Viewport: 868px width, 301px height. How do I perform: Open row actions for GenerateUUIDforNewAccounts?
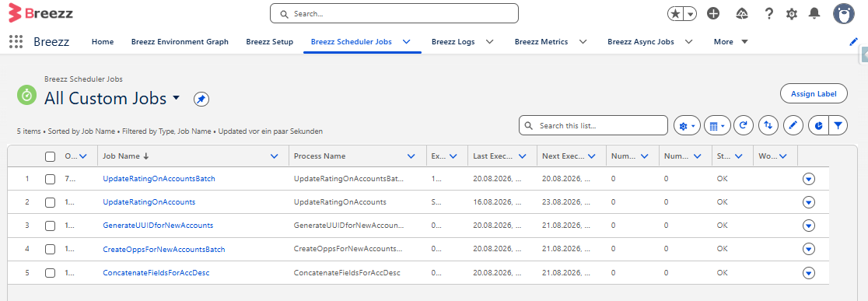pyautogui.click(x=809, y=226)
